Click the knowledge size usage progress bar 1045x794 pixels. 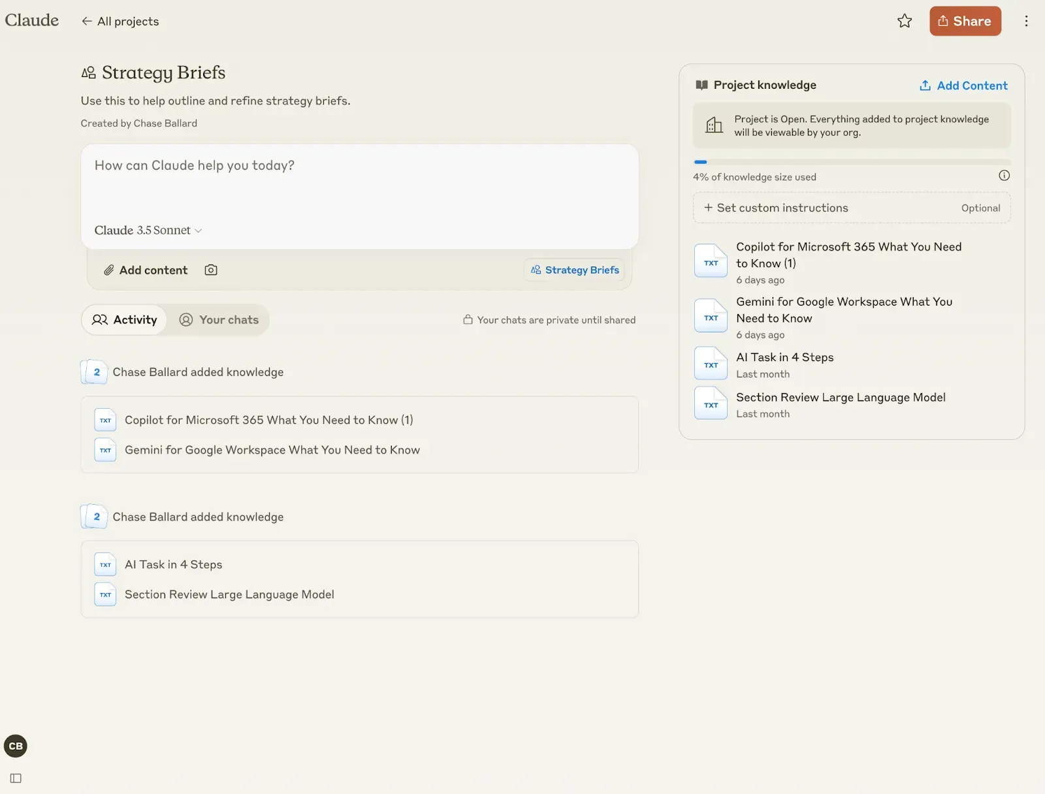852,162
